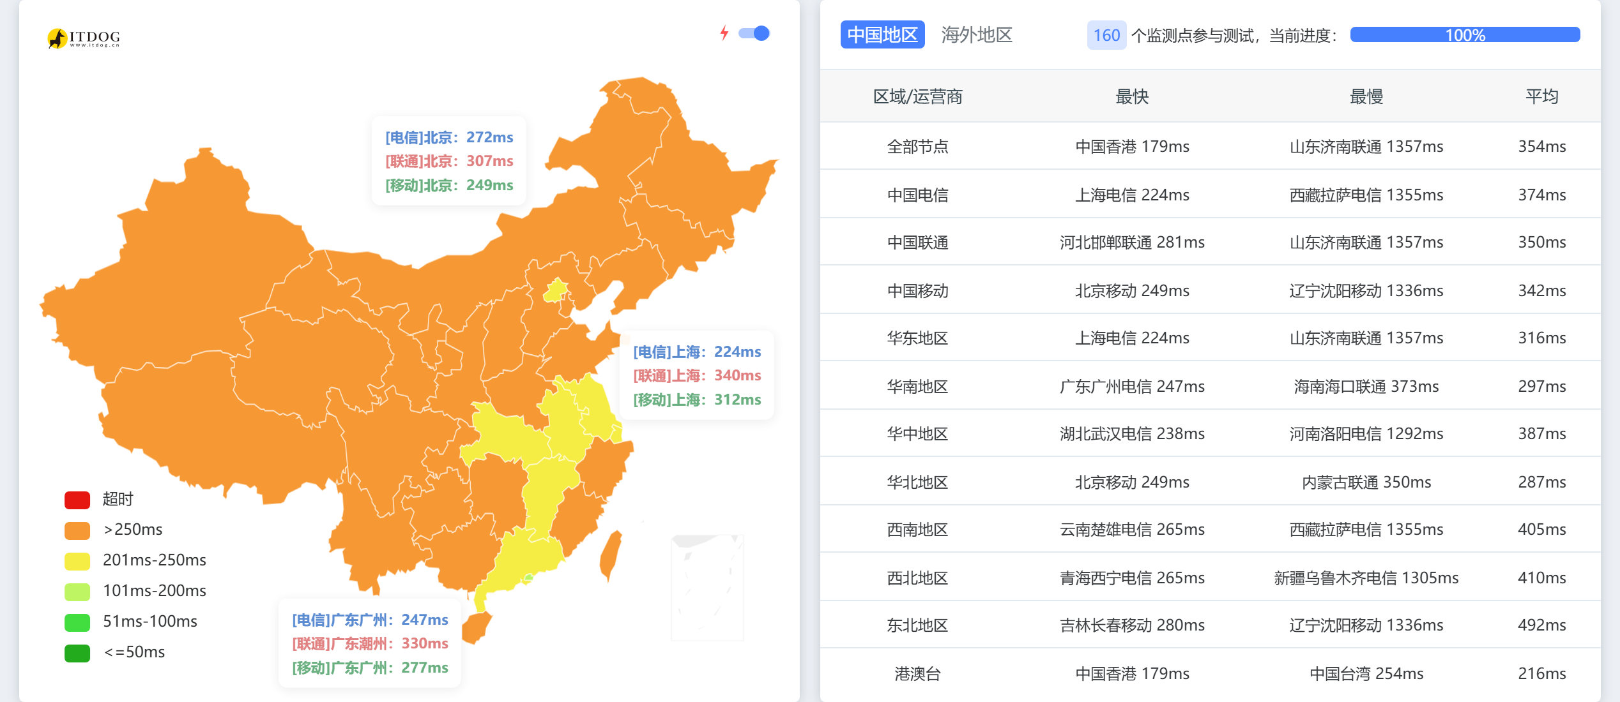This screenshot has width=1620, height=702.
Task: Click Beijing's yellow region on the map
Action: [554, 290]
